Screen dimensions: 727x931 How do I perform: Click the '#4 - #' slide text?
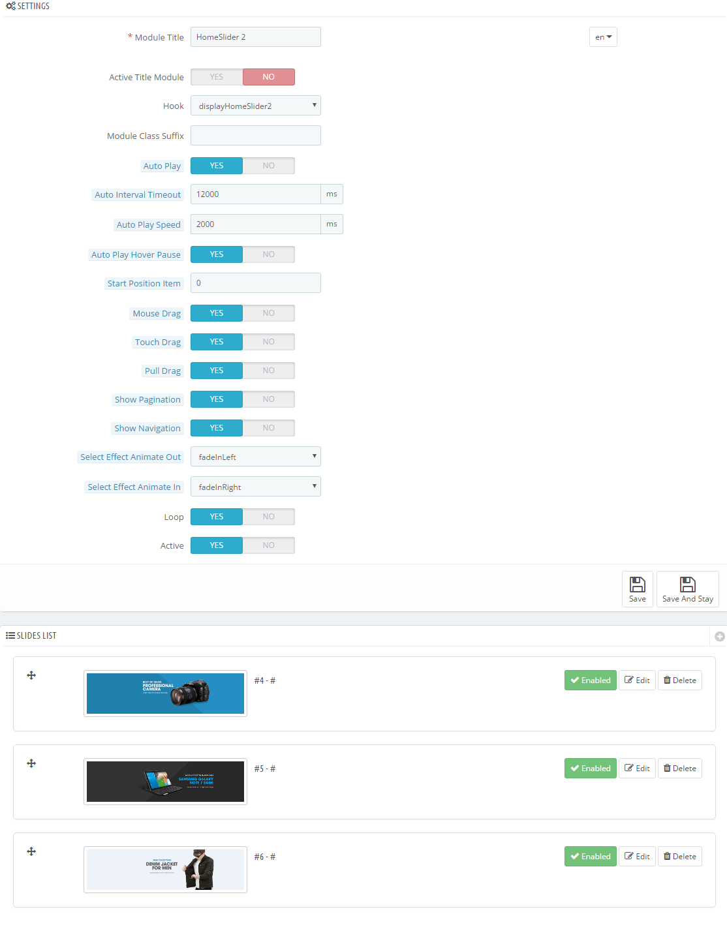click(265, 680)
